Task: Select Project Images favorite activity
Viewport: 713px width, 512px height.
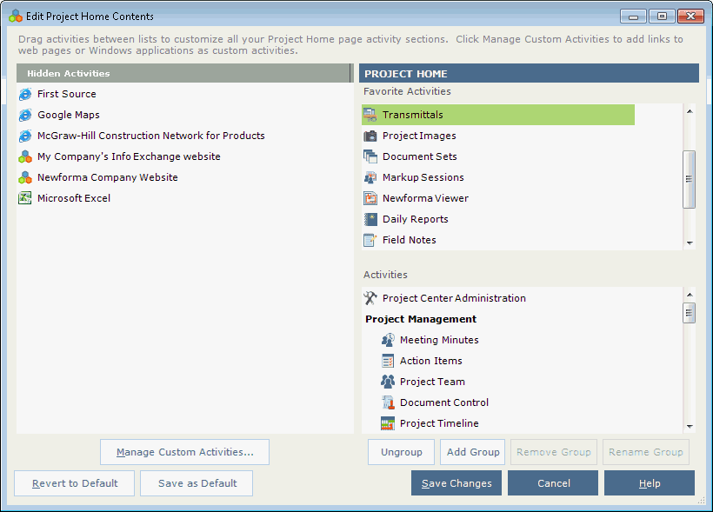Action: coord(419,136)
